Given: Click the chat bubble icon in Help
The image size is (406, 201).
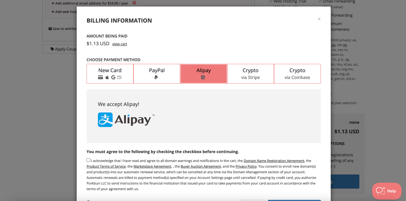Looking at the screenshot, I should pos(380,191).
